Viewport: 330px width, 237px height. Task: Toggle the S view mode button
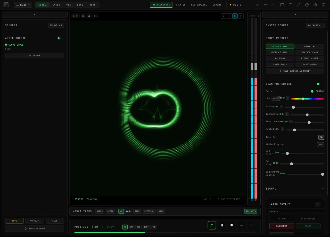tap(235, 16)
